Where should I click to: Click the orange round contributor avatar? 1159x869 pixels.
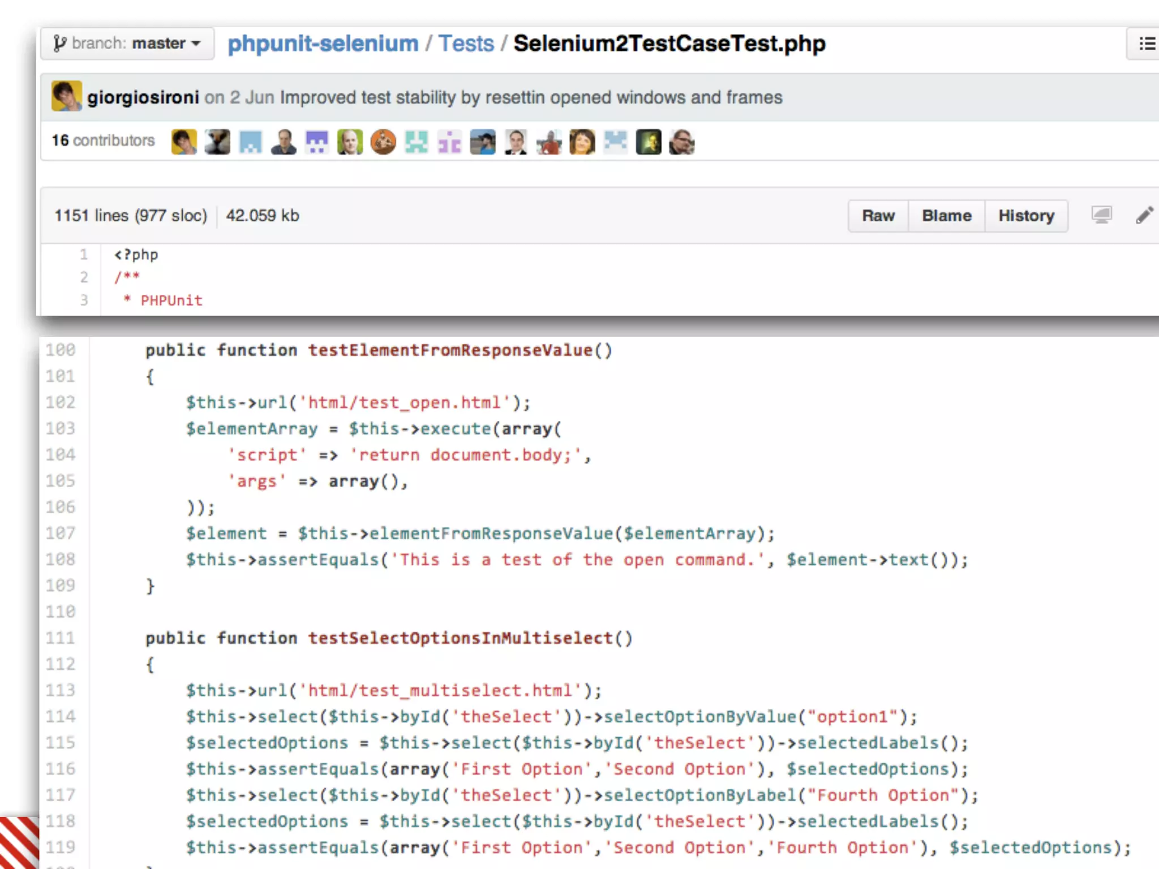tap(383, 141)
